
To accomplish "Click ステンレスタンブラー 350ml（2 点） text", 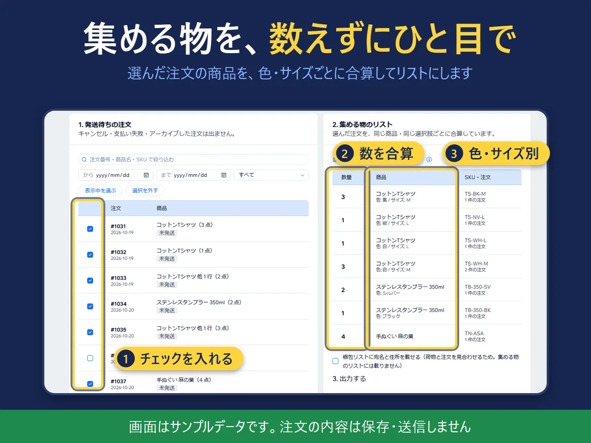I will 199,302.
